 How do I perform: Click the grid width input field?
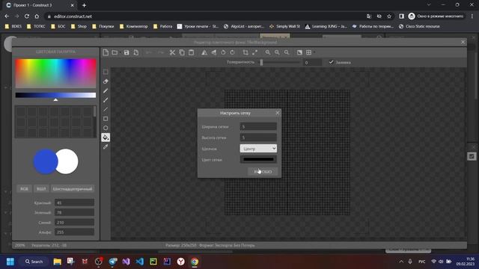[x=258, y=126]
